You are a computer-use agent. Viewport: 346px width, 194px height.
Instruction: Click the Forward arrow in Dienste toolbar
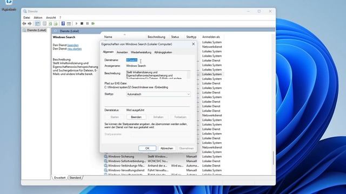pyautogui.click(x=30, y=24)
